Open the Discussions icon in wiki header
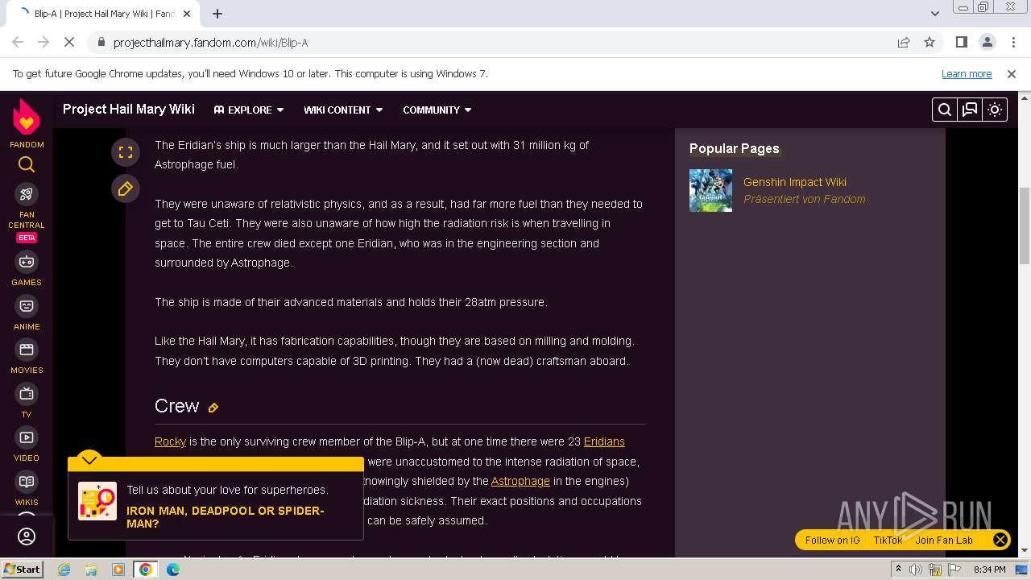This screenshot has width=1031, height=580. 970,110
